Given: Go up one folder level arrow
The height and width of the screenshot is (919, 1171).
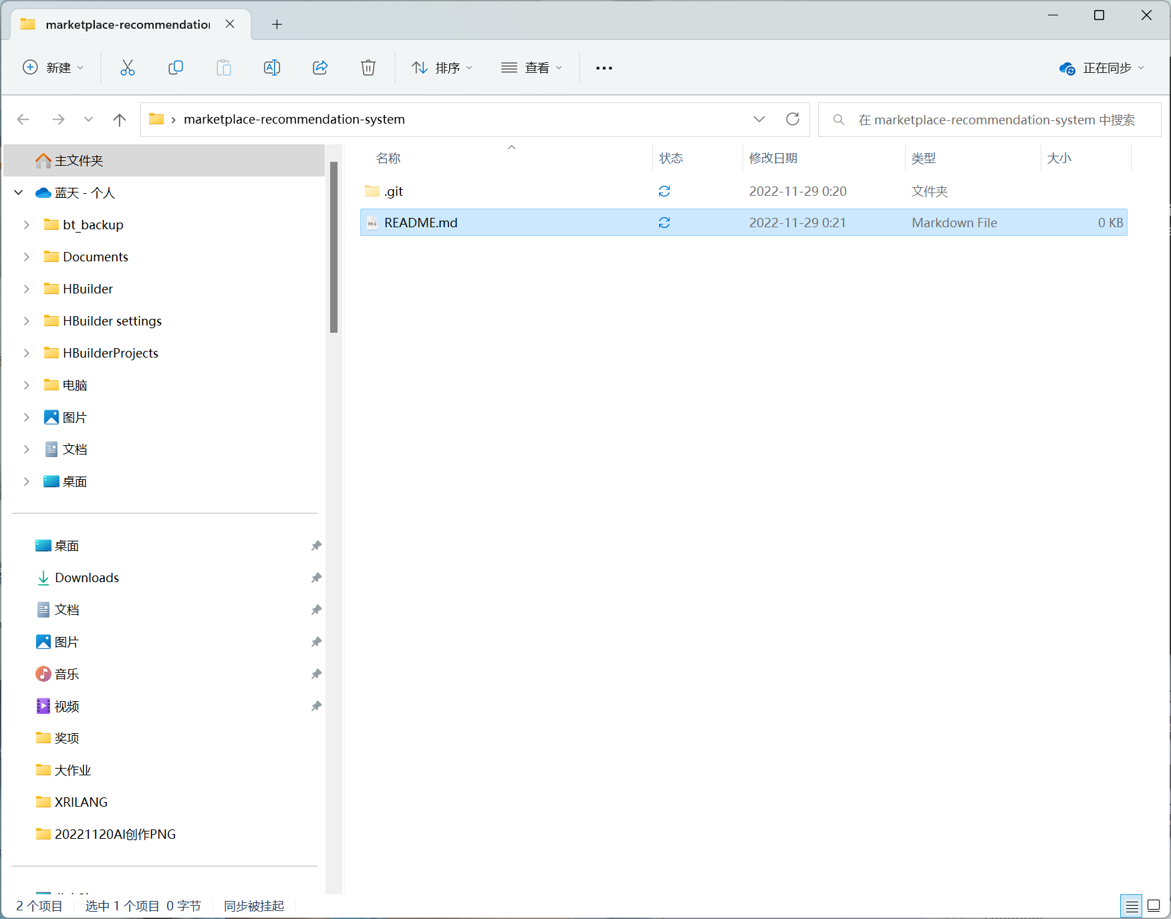Looking at the screenshot, I should [120, 119].
